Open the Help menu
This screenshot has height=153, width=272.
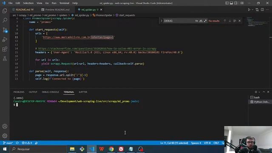pyautogui.click(x=75, y=3)
